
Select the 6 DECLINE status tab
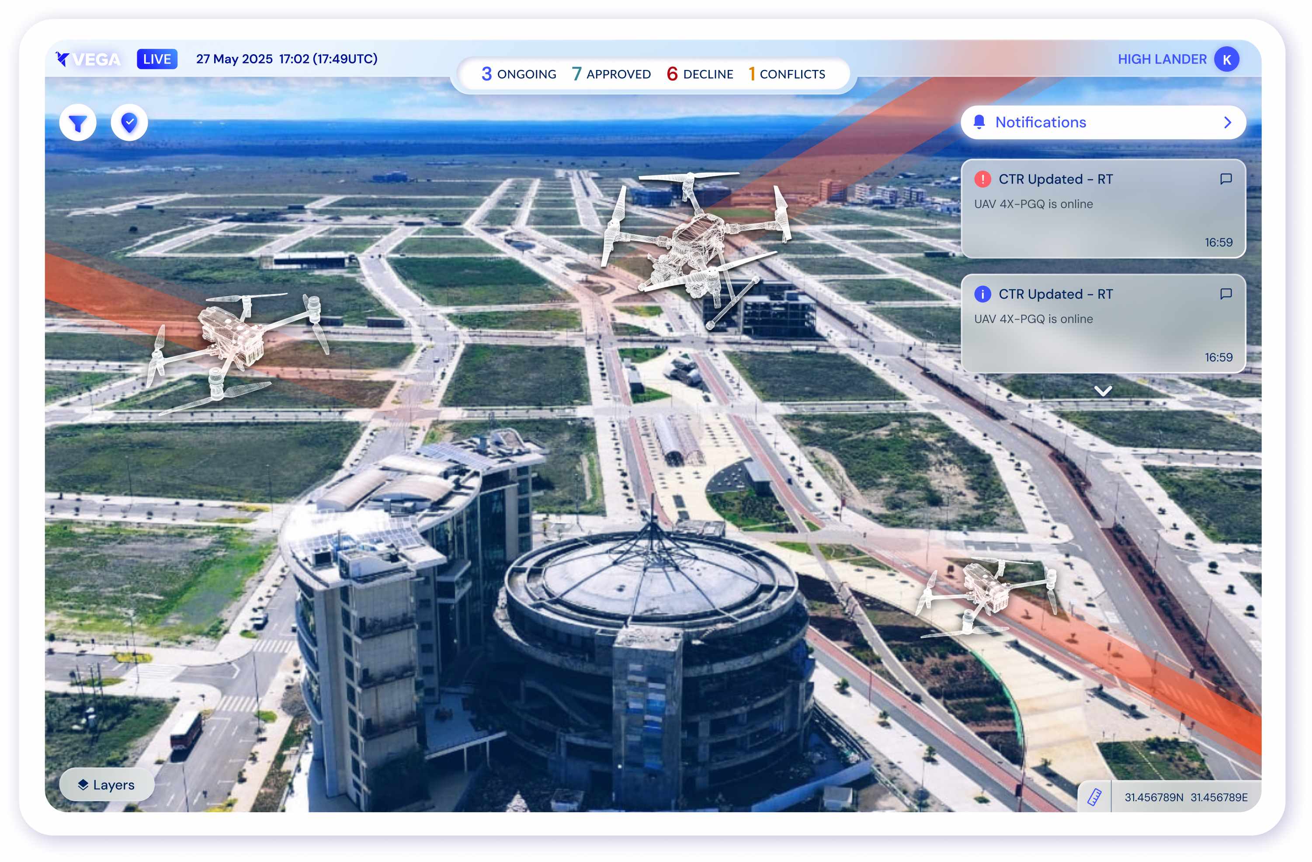(700, 74)
